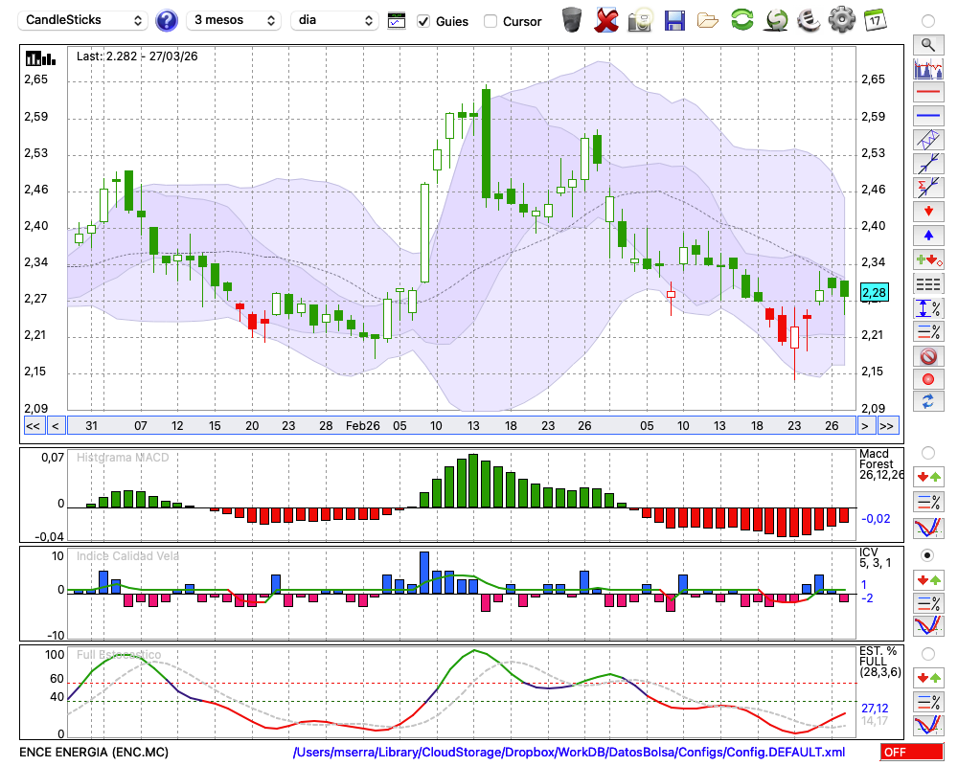The height and width of the screenshot is (766, 958).
Task: Open the CandleSticks chart type dropdown
Action: coord(84,20)
